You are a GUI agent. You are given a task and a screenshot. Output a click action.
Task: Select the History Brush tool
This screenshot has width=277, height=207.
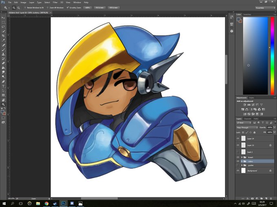click(x=3, y=59)
